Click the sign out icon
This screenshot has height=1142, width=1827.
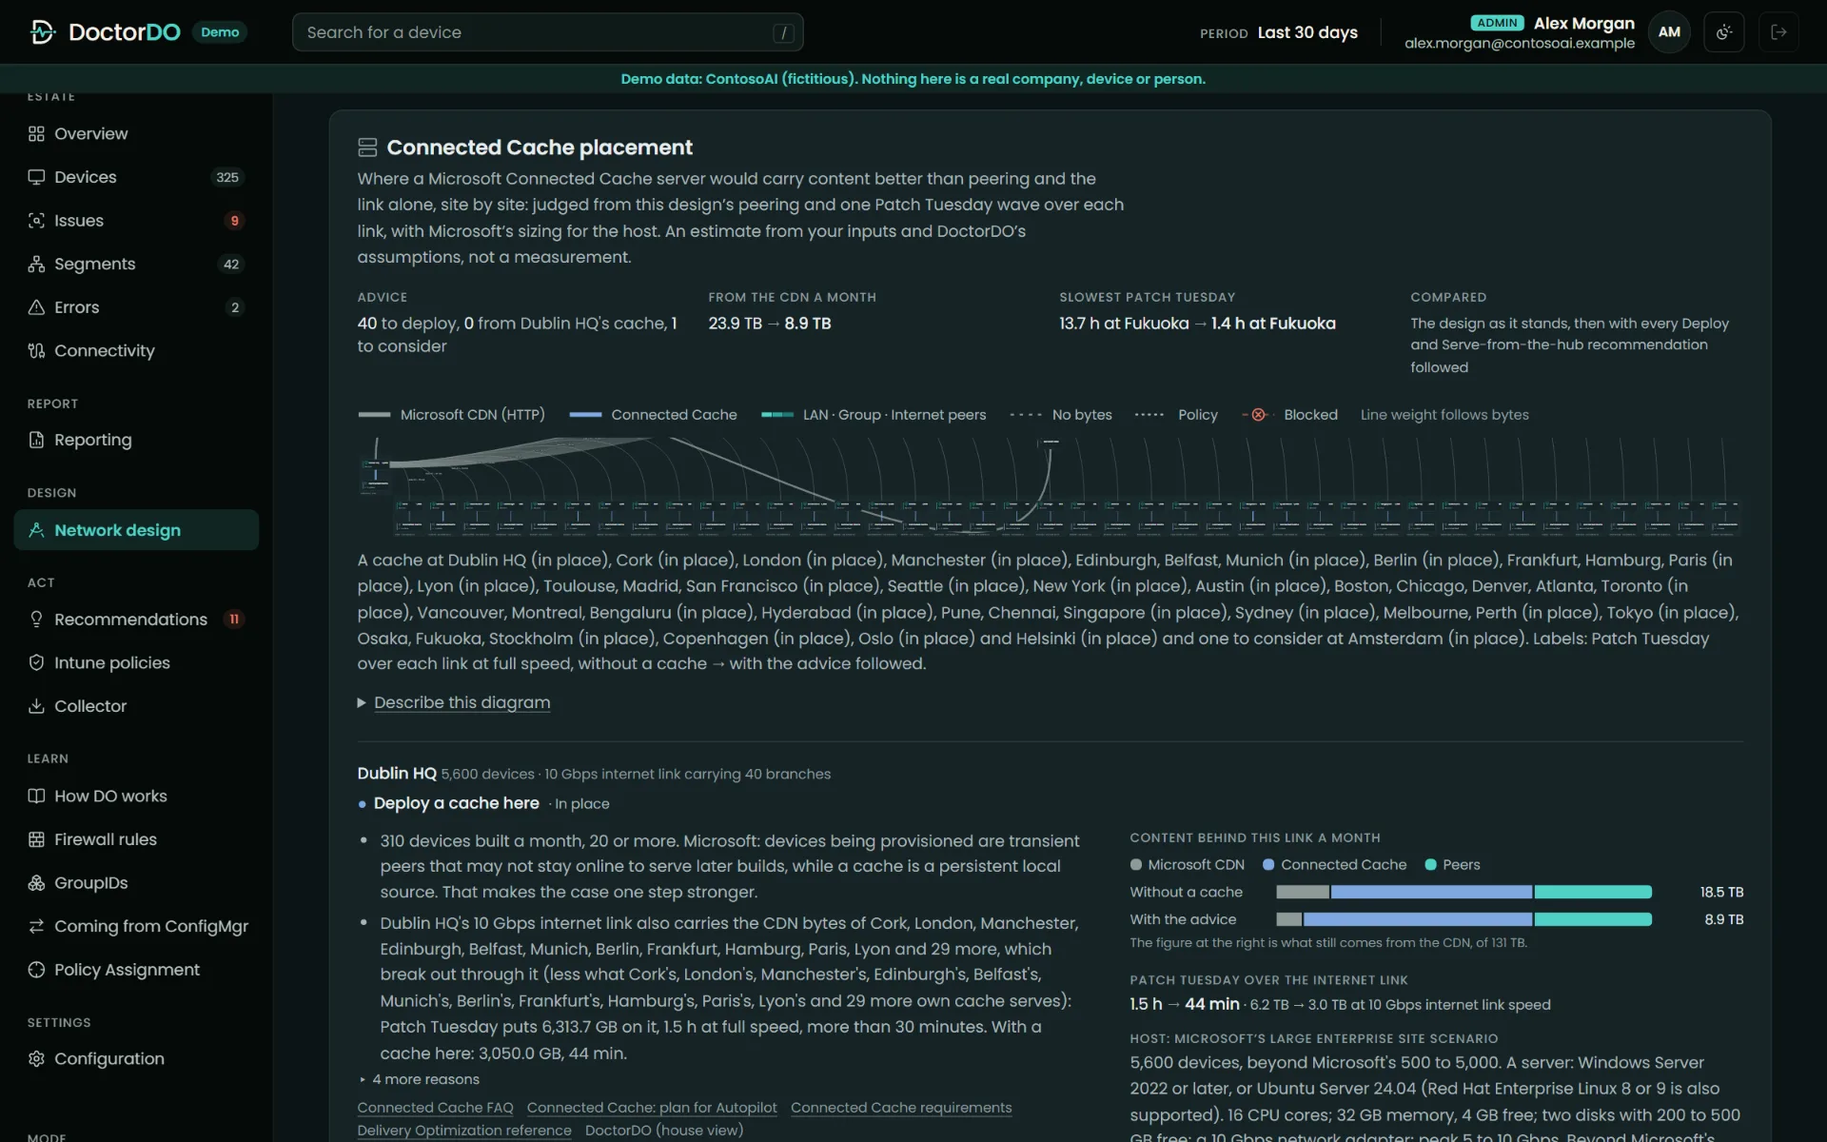[x=1778, y=32]
